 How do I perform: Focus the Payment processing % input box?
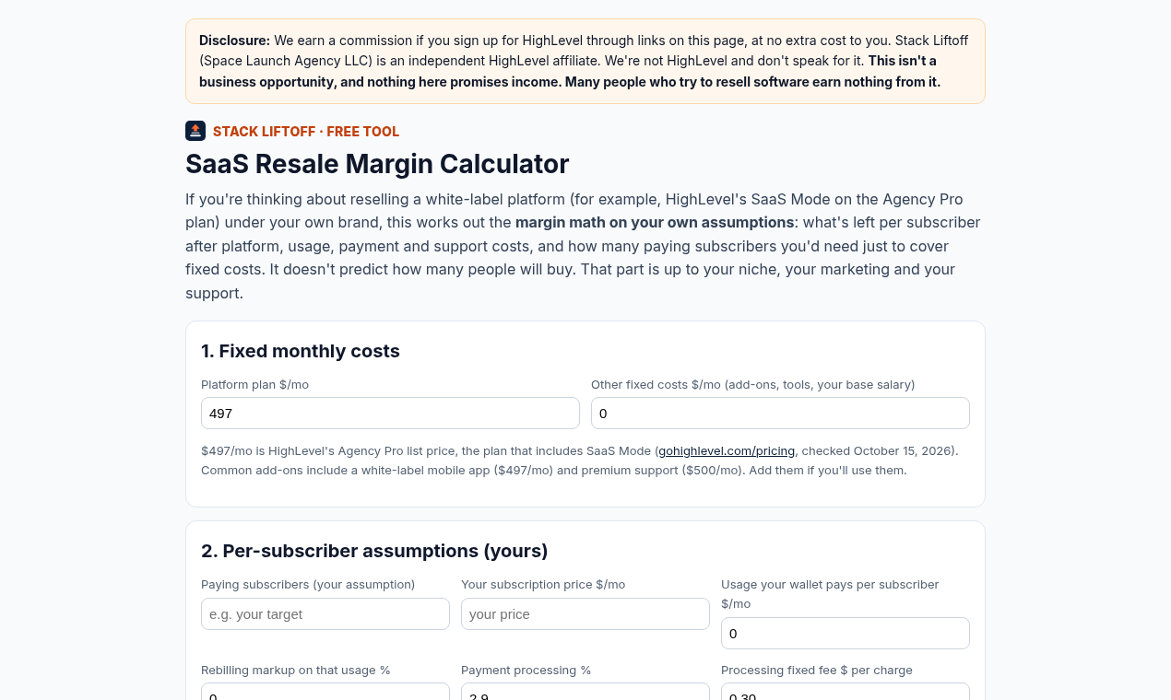click(x=585, y=692)
